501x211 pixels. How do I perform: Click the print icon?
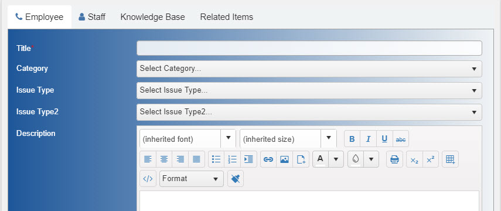[394, 159]
